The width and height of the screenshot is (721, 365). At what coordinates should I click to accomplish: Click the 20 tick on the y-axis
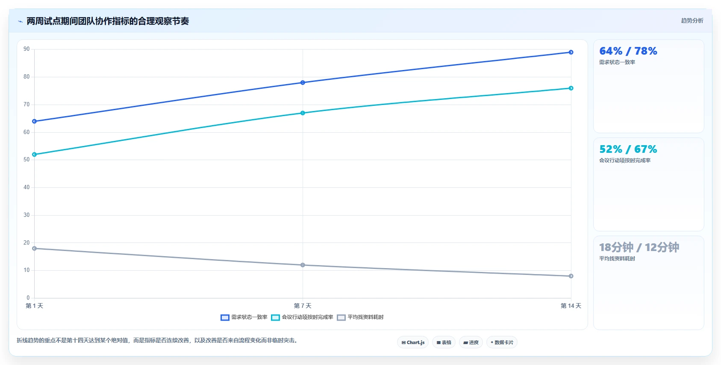(x=26, y=243)
